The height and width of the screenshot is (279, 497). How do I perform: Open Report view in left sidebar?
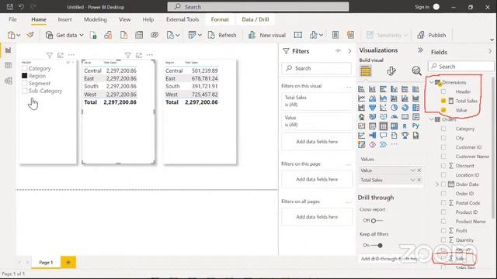9,50
